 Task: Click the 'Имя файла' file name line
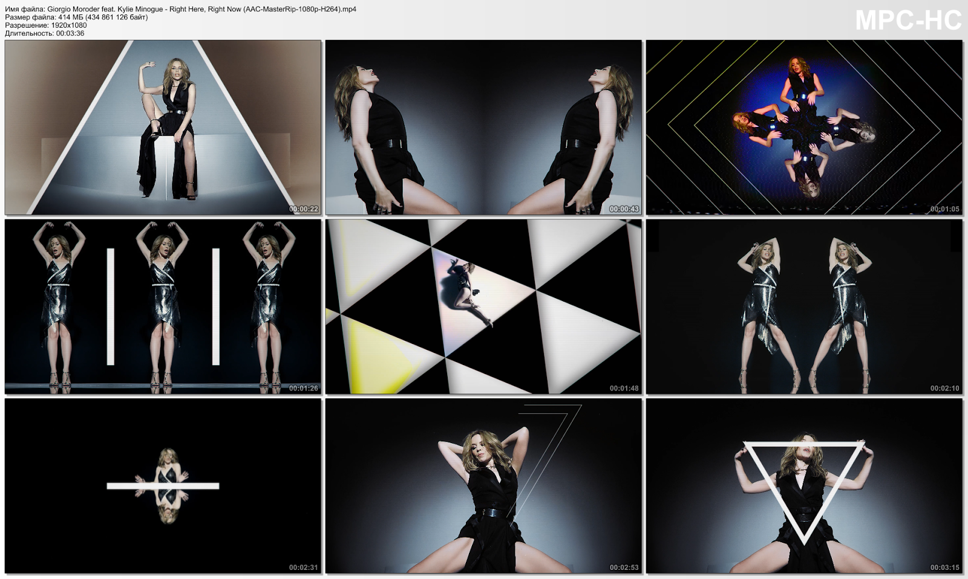tap(180, 10)
